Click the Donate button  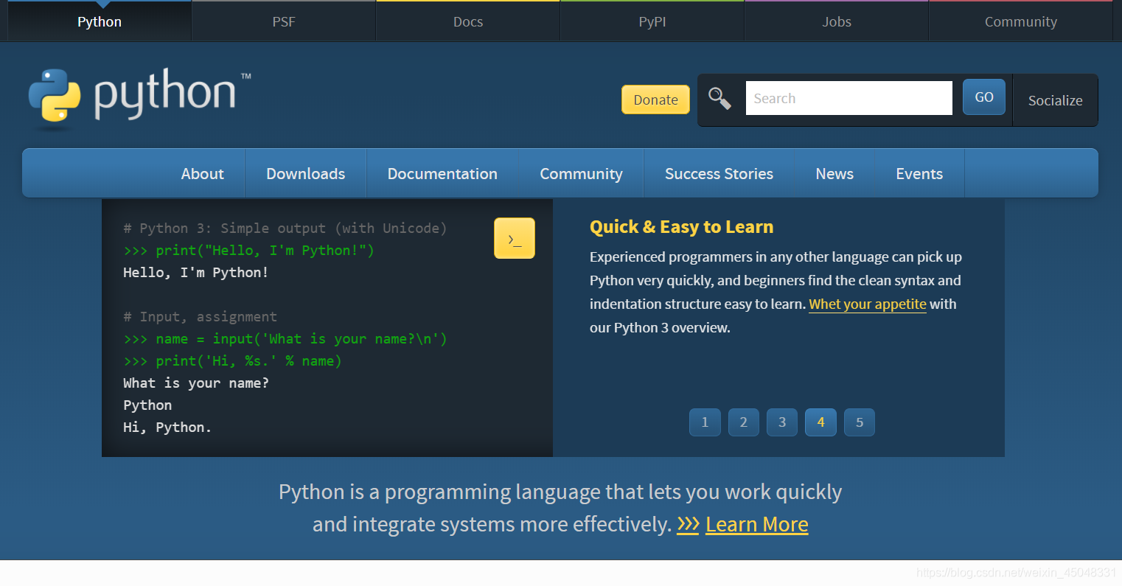pos(655,99)
